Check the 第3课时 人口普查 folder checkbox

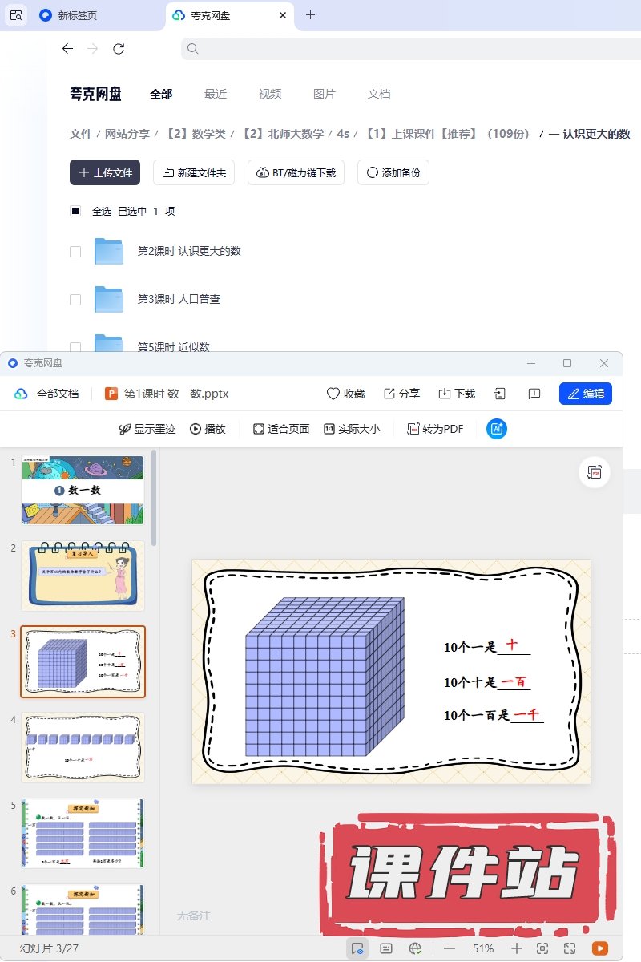point(75,299)
